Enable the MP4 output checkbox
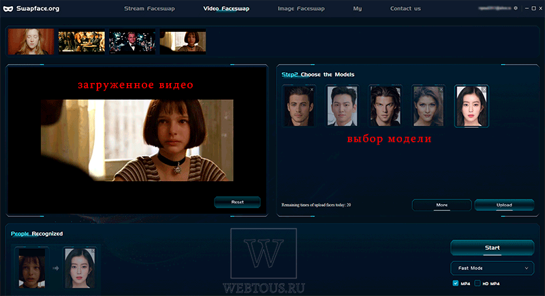The height and width of the screenshot is (296, 545). pyautogui.click(x=455, y=283)
